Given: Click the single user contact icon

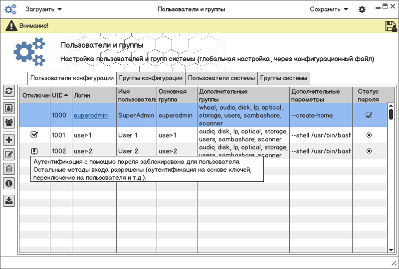Looking at the screenshot, I should click(x=9, y=107).
